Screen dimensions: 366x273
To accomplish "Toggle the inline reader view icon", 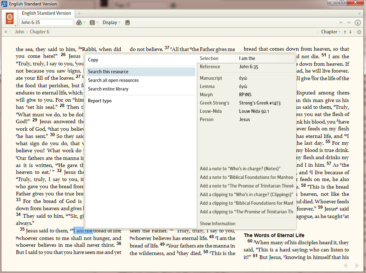I will click(128, 23).
